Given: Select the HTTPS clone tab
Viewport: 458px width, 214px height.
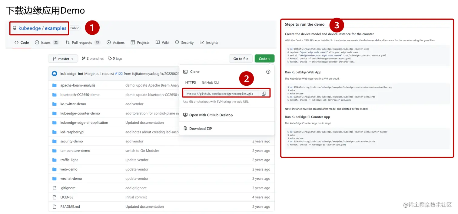Looking at the screenshot, I should [191, 82].
